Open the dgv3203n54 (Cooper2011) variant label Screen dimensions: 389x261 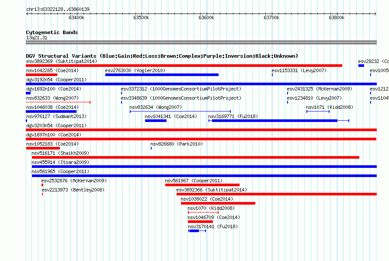click(56, 125)
